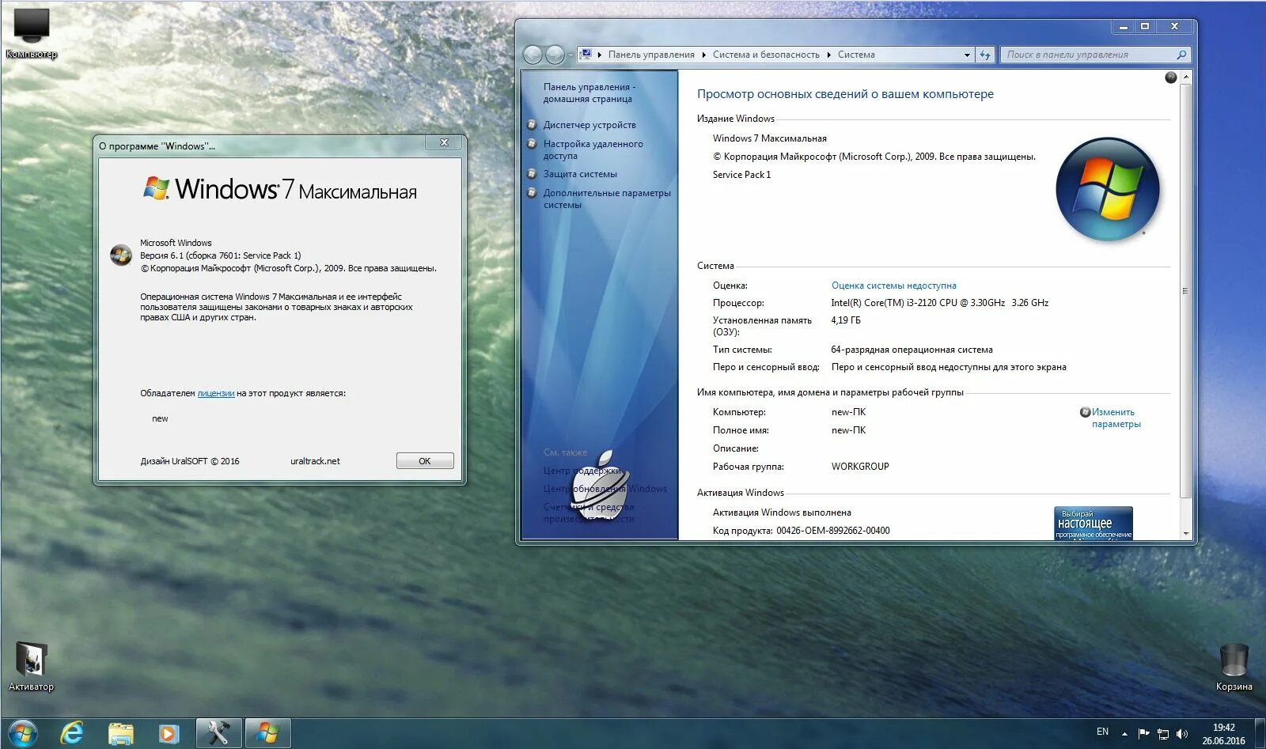Click the product code 00426-OEM-8992662-00400

[x=833, y=531]
